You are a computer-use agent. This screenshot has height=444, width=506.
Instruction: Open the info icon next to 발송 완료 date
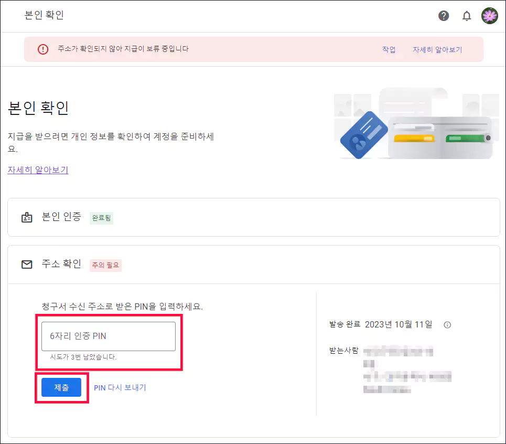coord(447,325)
